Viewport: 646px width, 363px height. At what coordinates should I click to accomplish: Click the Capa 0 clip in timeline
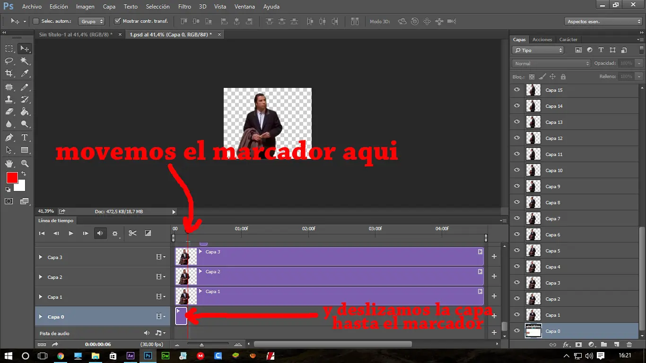(181, 316)
